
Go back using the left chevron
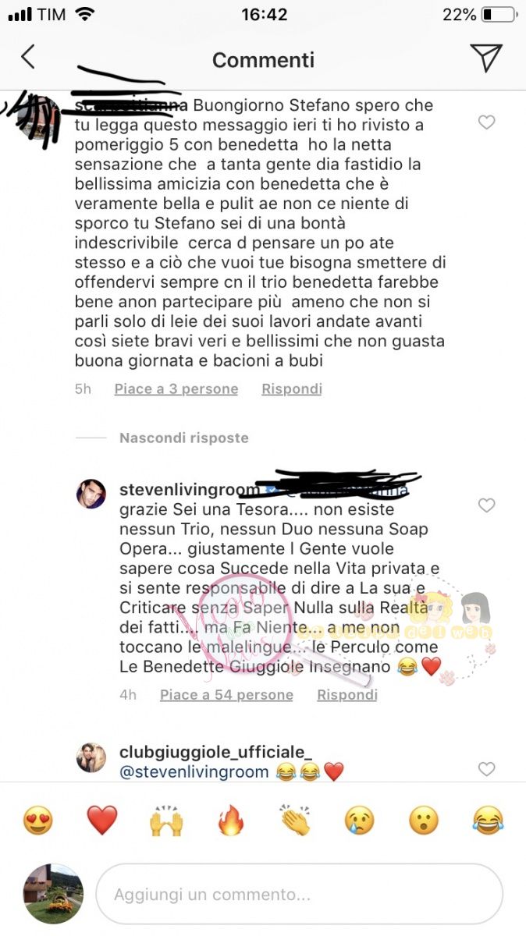28,58
